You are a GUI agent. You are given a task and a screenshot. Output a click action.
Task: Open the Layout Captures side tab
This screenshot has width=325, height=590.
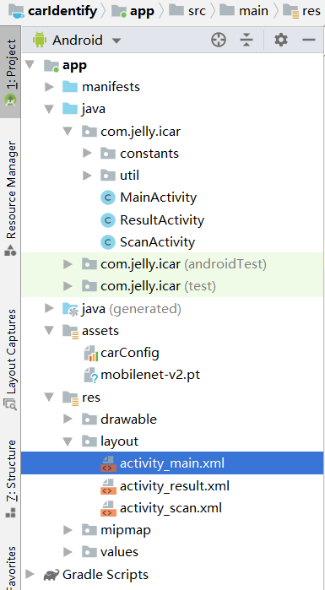click(x=10, y=360)
